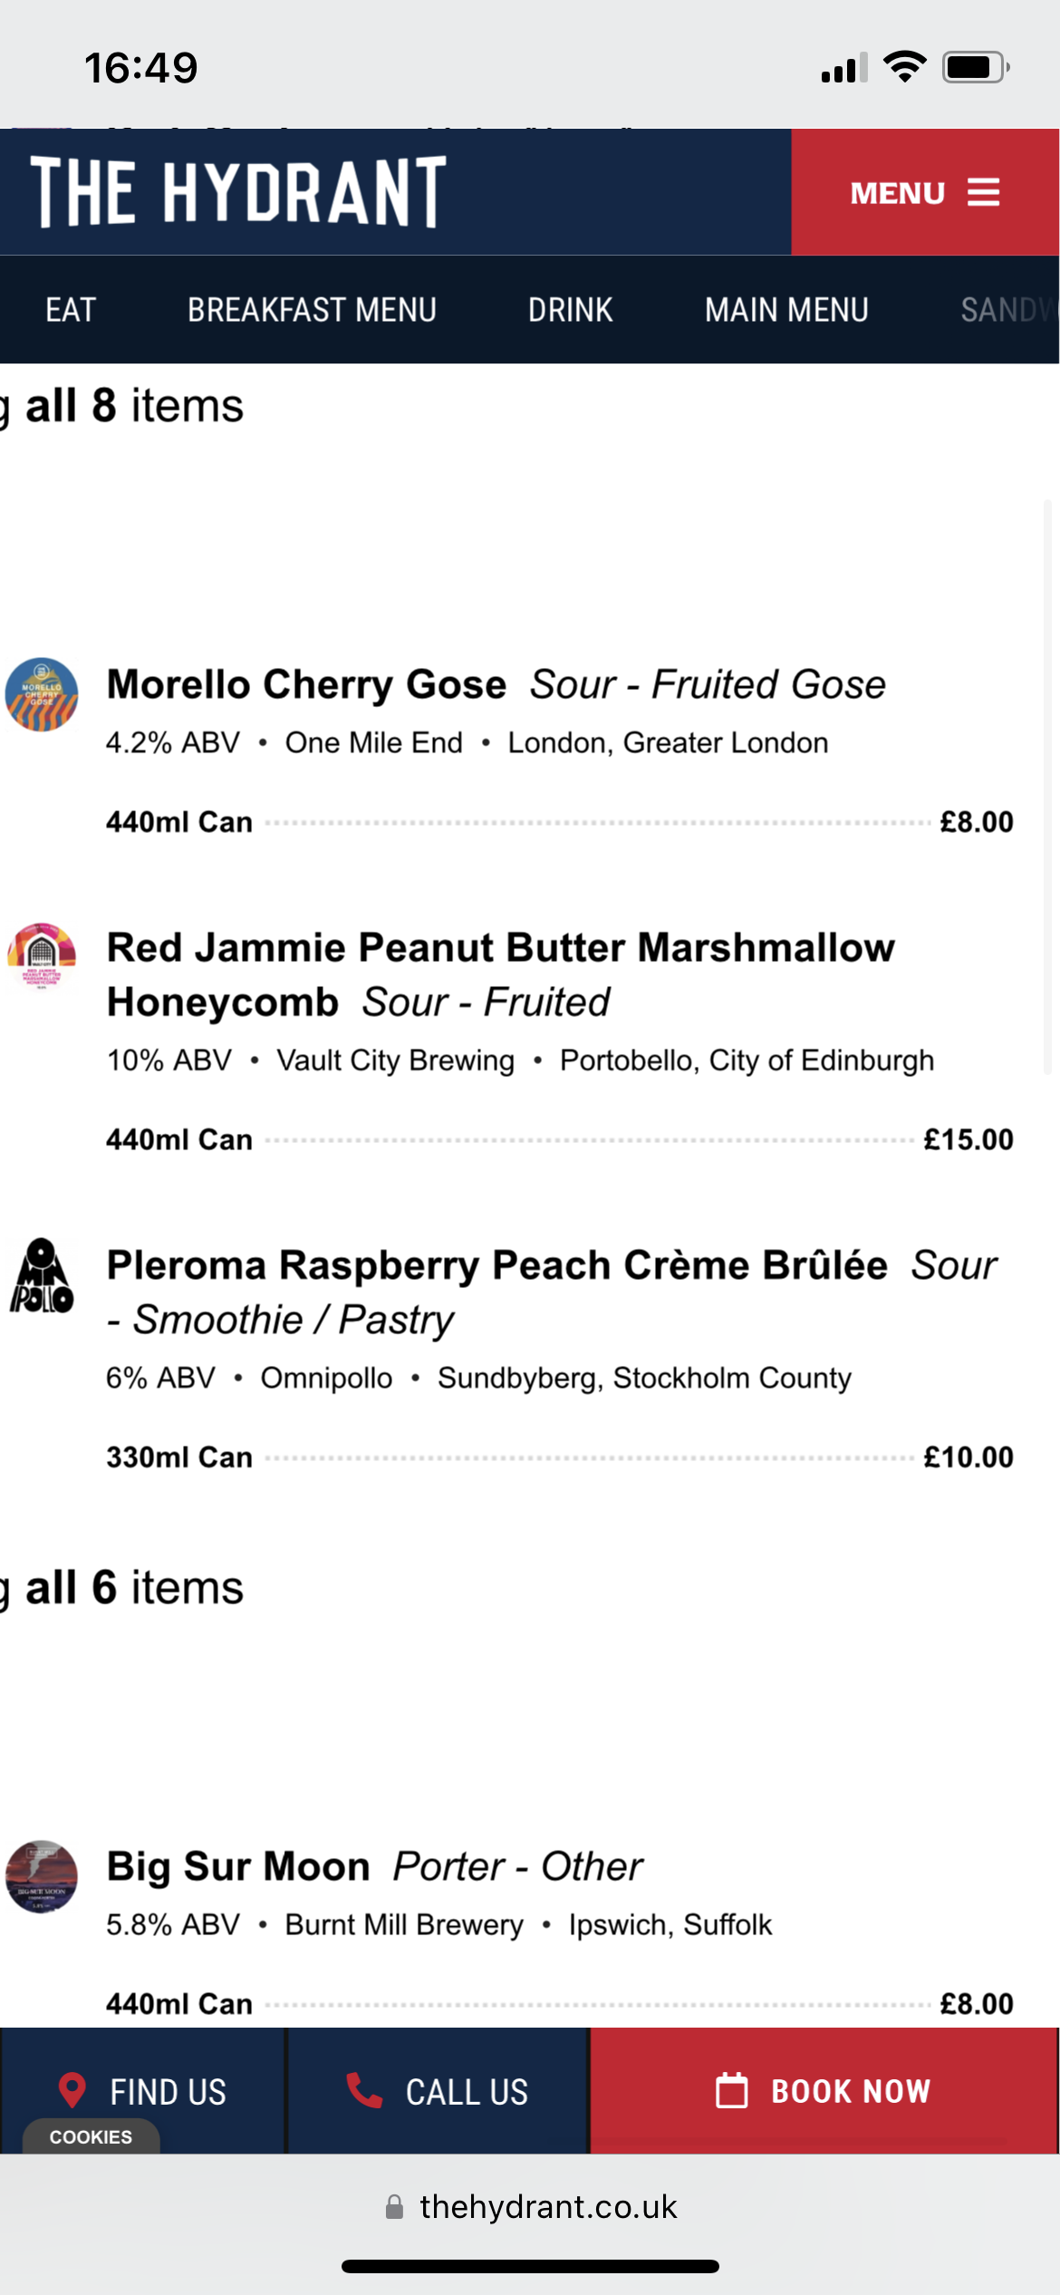Tap the Red Jammie beer label icon
Viewport: 1060px width, 2295px height.
(x=42, y=957)
